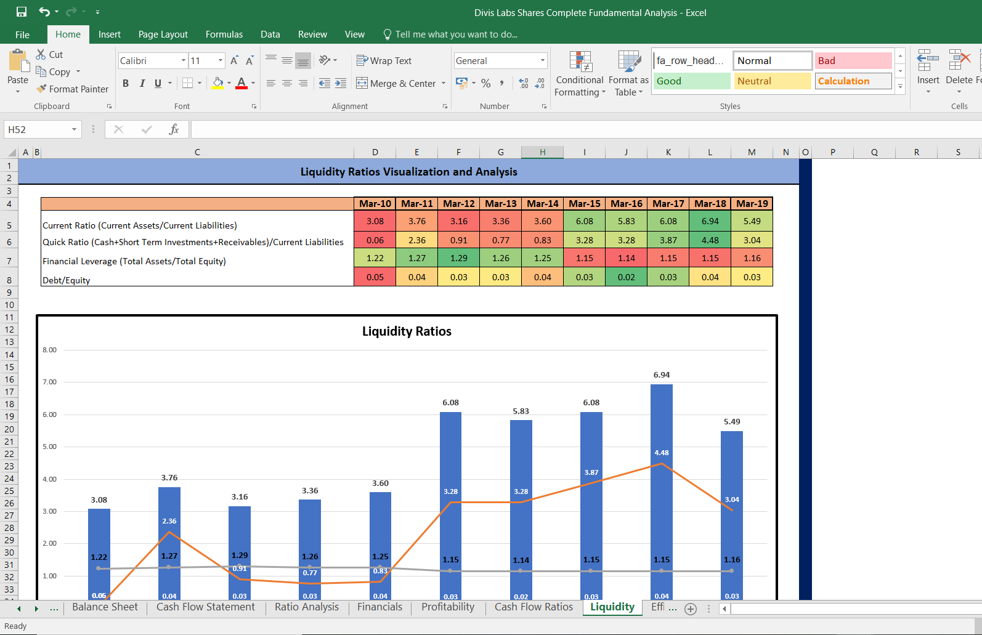Click Increase Decimal icon
Image resolution: width=982 pixels, height=635 pixels.
click(524, 83)
